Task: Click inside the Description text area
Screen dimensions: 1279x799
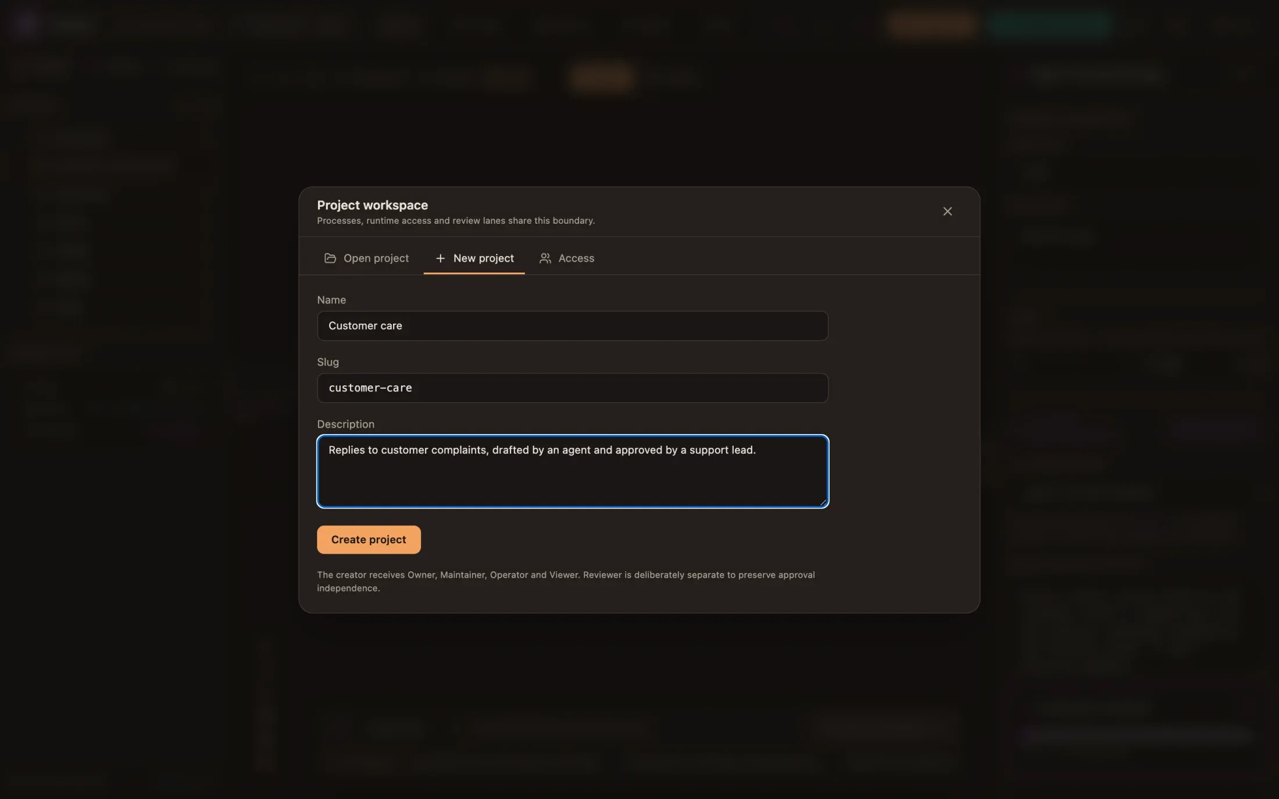Action: pyautogui.click(x=572, y=471)
